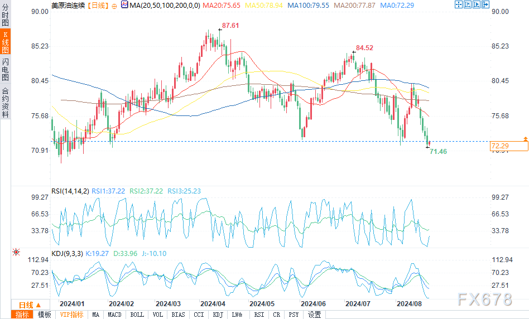
Task: Select the RSI indicator button
Action: 259,315
